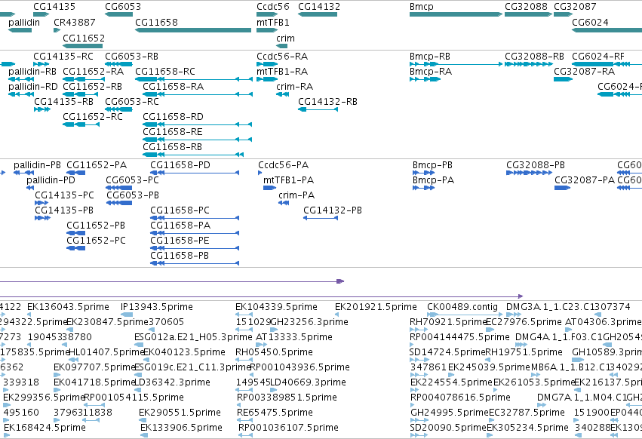This screenshot has height=439, width=642.
Task: Click transcript Bmcp-RA
Action: (425, 79)
